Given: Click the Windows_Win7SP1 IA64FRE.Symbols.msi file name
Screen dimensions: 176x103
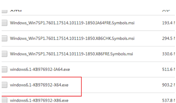Looking at the screenshot, I should (72, 23).
